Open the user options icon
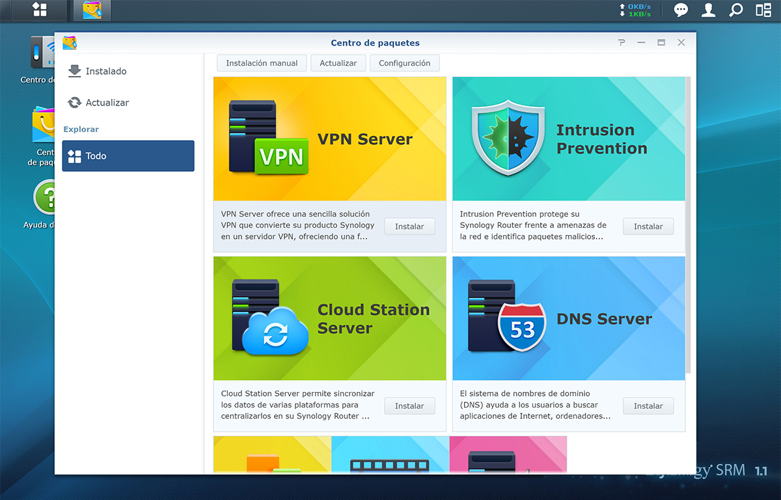Screen dimensions: 781x500 click(709, 10)
